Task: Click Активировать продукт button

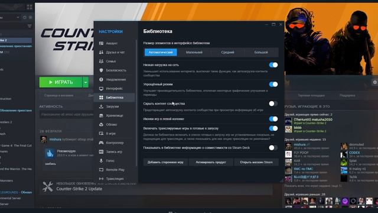Action: pos(211,162)
